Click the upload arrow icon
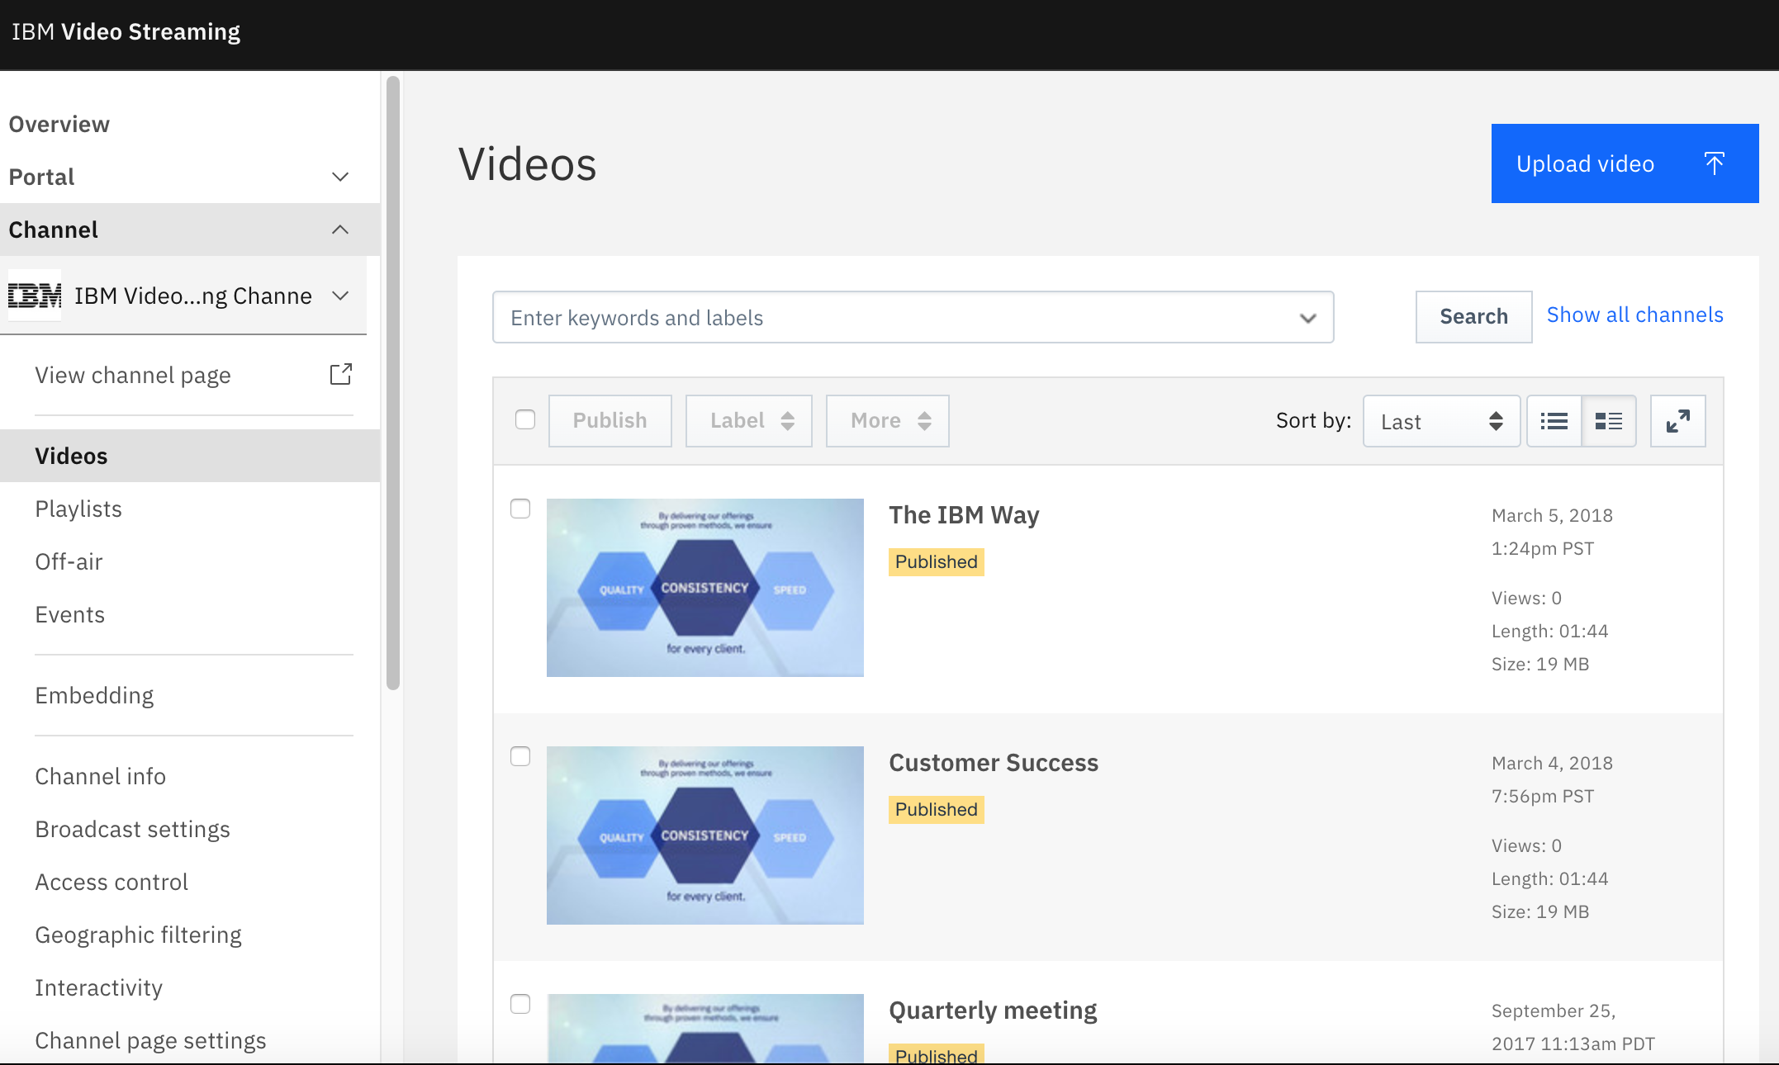The height and width of the screenshot is (1065, 1779). pos(1715,163)
